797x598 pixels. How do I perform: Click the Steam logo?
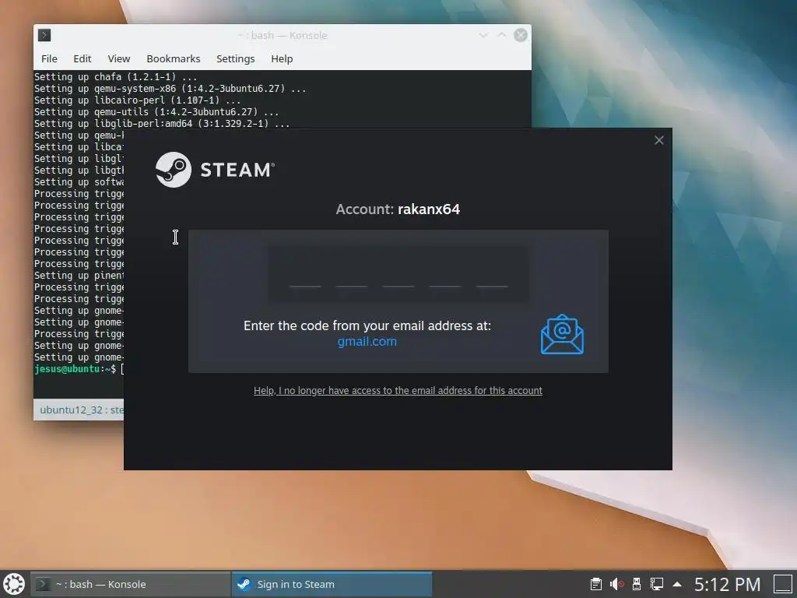point(215,169)
